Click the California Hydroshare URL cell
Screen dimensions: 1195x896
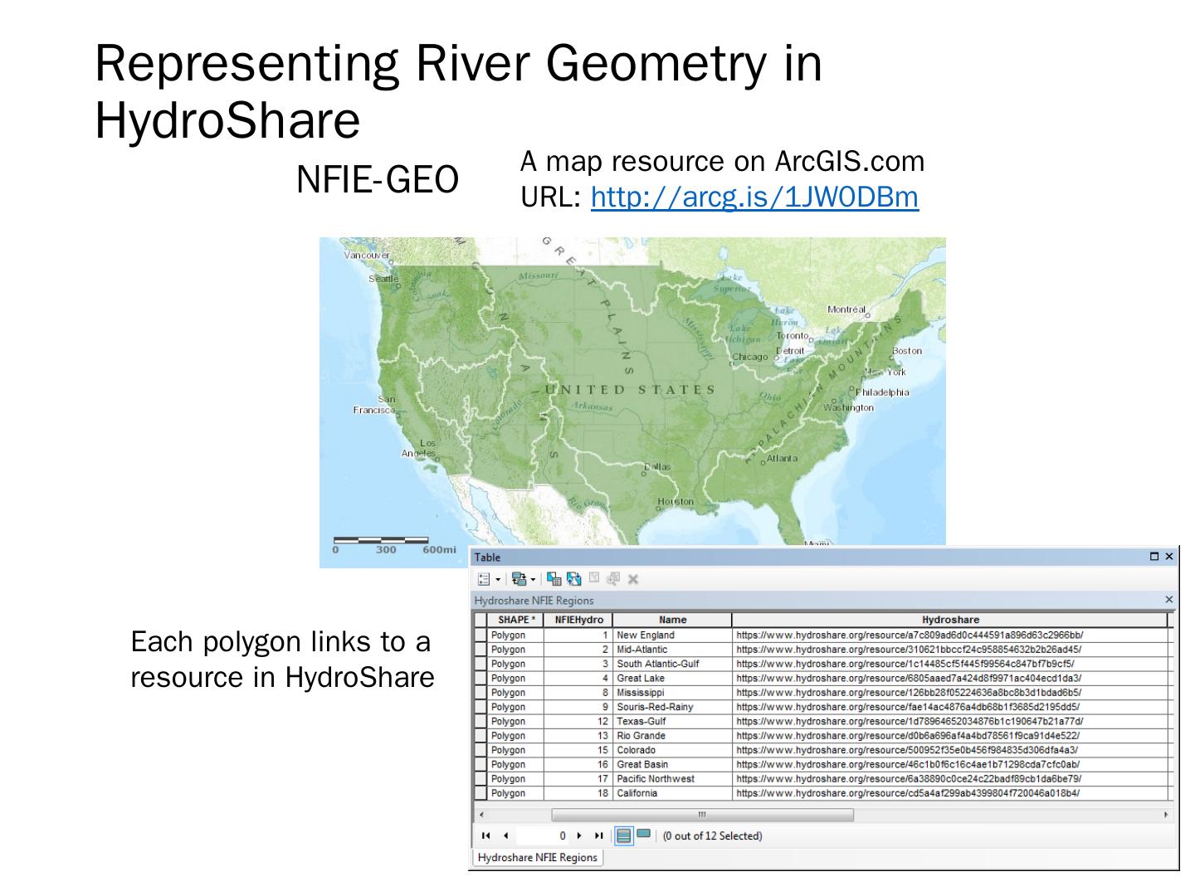click(x=950, y=793)
